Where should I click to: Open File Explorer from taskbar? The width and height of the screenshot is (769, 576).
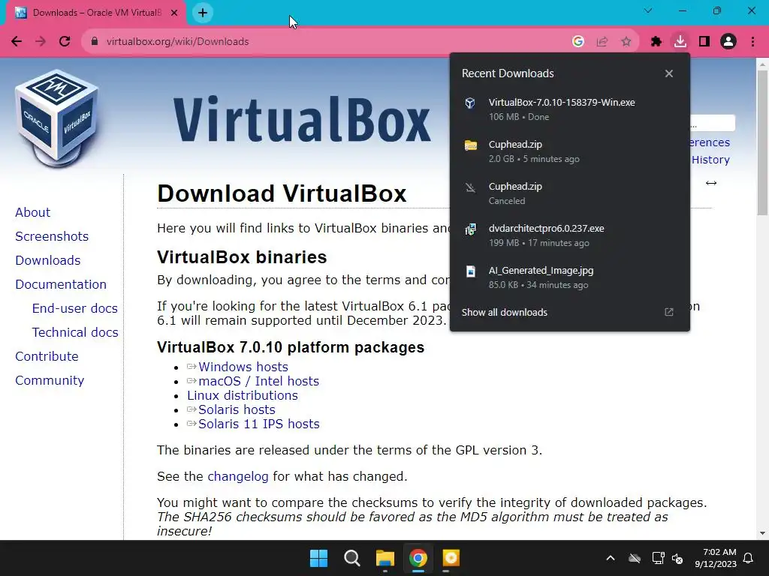click(385, 558)
